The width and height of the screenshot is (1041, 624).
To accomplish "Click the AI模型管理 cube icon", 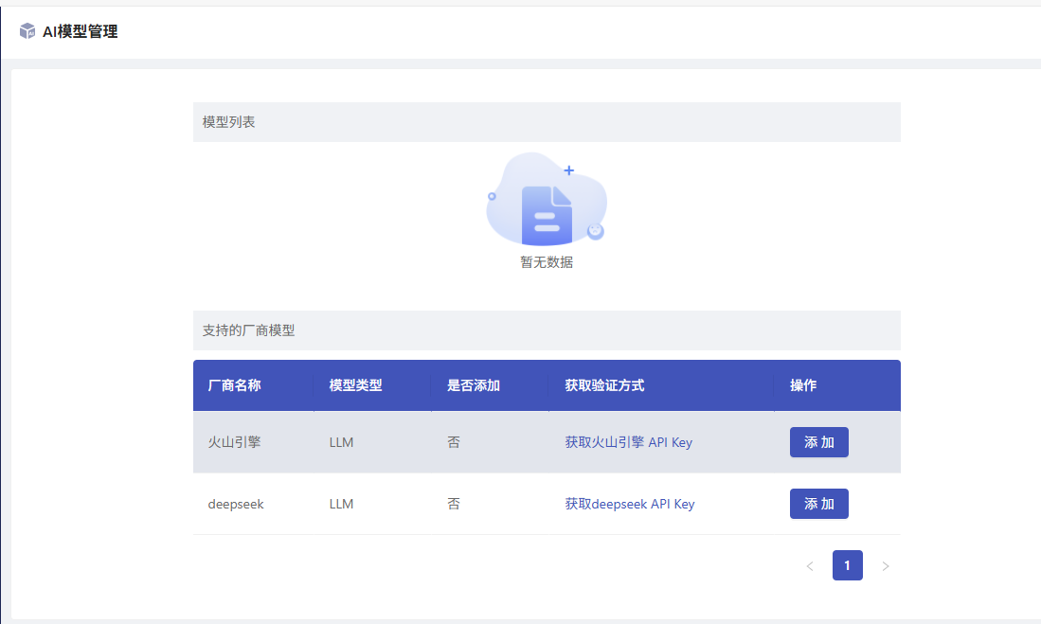I will click(x=27, y=31).
